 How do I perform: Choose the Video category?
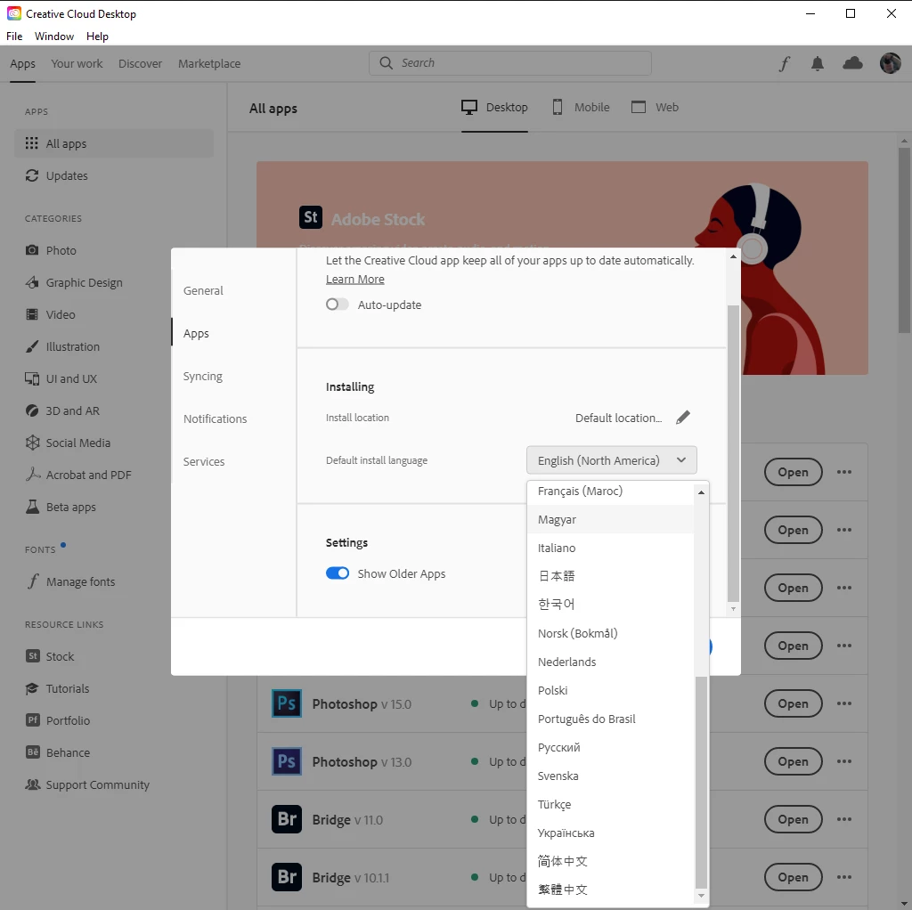[50, 314]
